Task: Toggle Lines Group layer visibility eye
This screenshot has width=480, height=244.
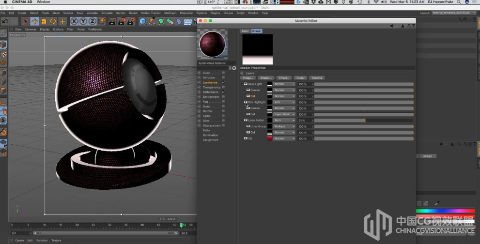Action: point(248,126)
